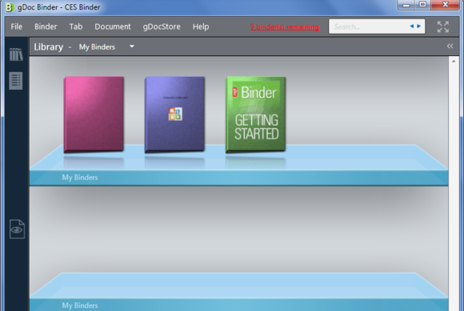Screen dimensions: 464x311
Task: Toggle fullscreen with the expand arrows icon
Action: (443, 26)
